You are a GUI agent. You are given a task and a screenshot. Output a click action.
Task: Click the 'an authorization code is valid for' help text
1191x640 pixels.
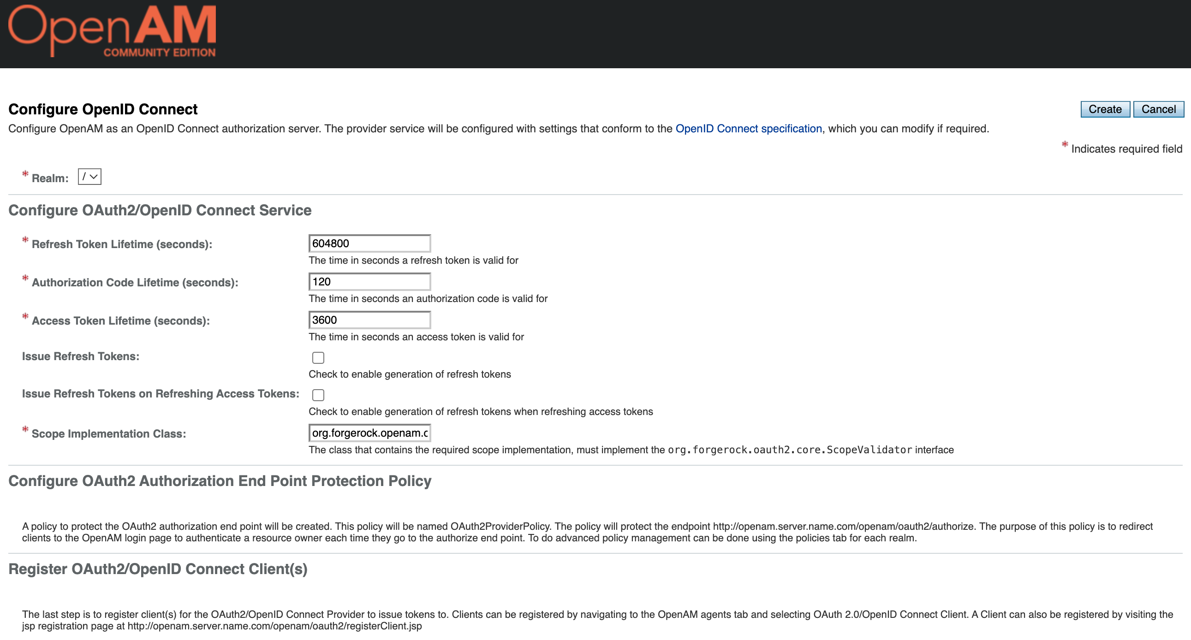428,298
